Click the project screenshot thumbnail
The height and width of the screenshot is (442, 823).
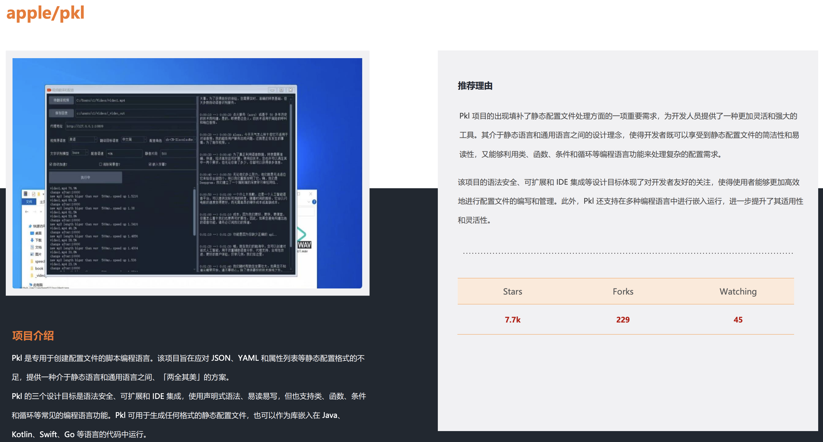point(187,173)
